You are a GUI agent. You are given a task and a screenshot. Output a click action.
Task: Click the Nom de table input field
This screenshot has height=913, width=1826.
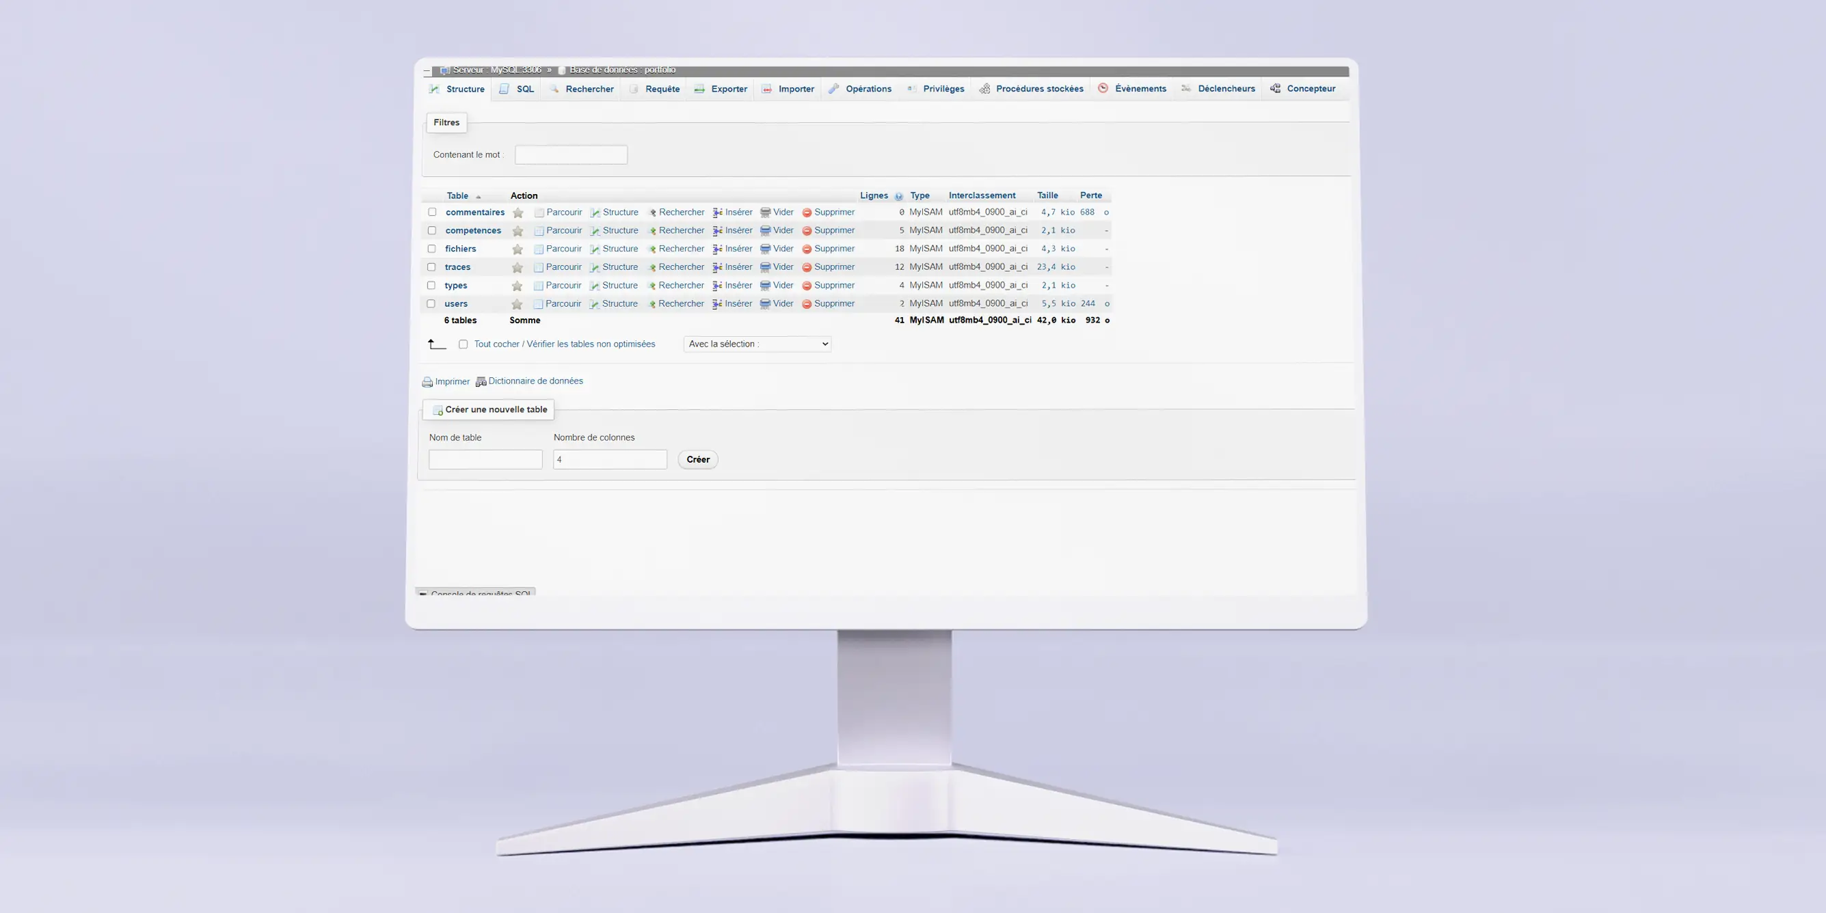485,459
